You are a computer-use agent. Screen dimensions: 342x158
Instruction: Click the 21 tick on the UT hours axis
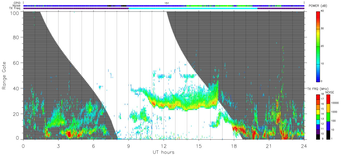pyautogui.click(x=269, y=146)
